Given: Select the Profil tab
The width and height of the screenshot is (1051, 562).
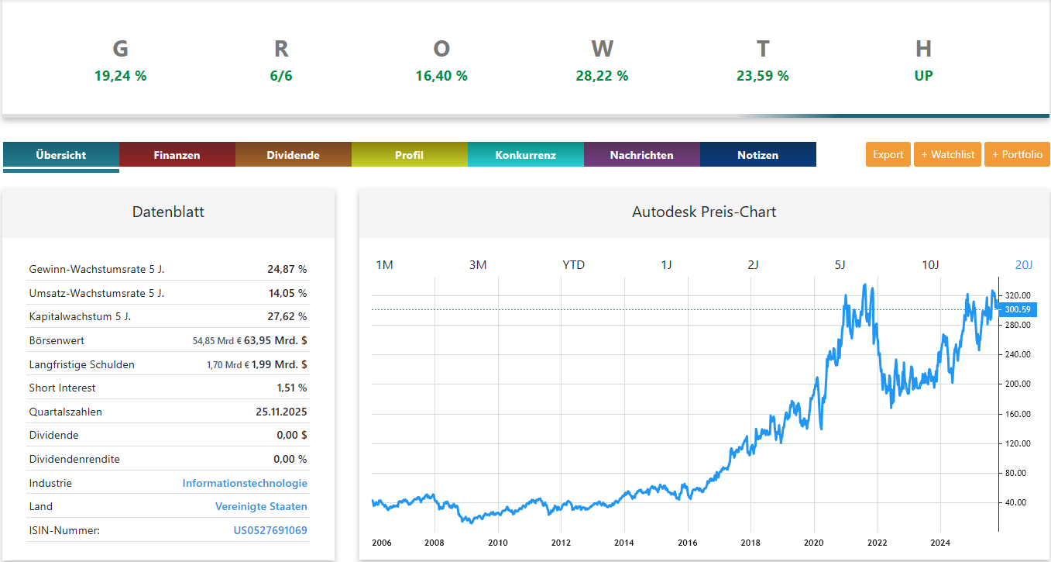Looking at the screenshot, I should click(x=409, y=155).
